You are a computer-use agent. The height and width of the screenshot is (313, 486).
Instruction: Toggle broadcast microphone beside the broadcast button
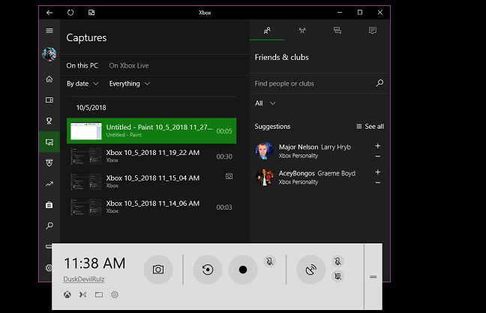[x=337, y=261]
